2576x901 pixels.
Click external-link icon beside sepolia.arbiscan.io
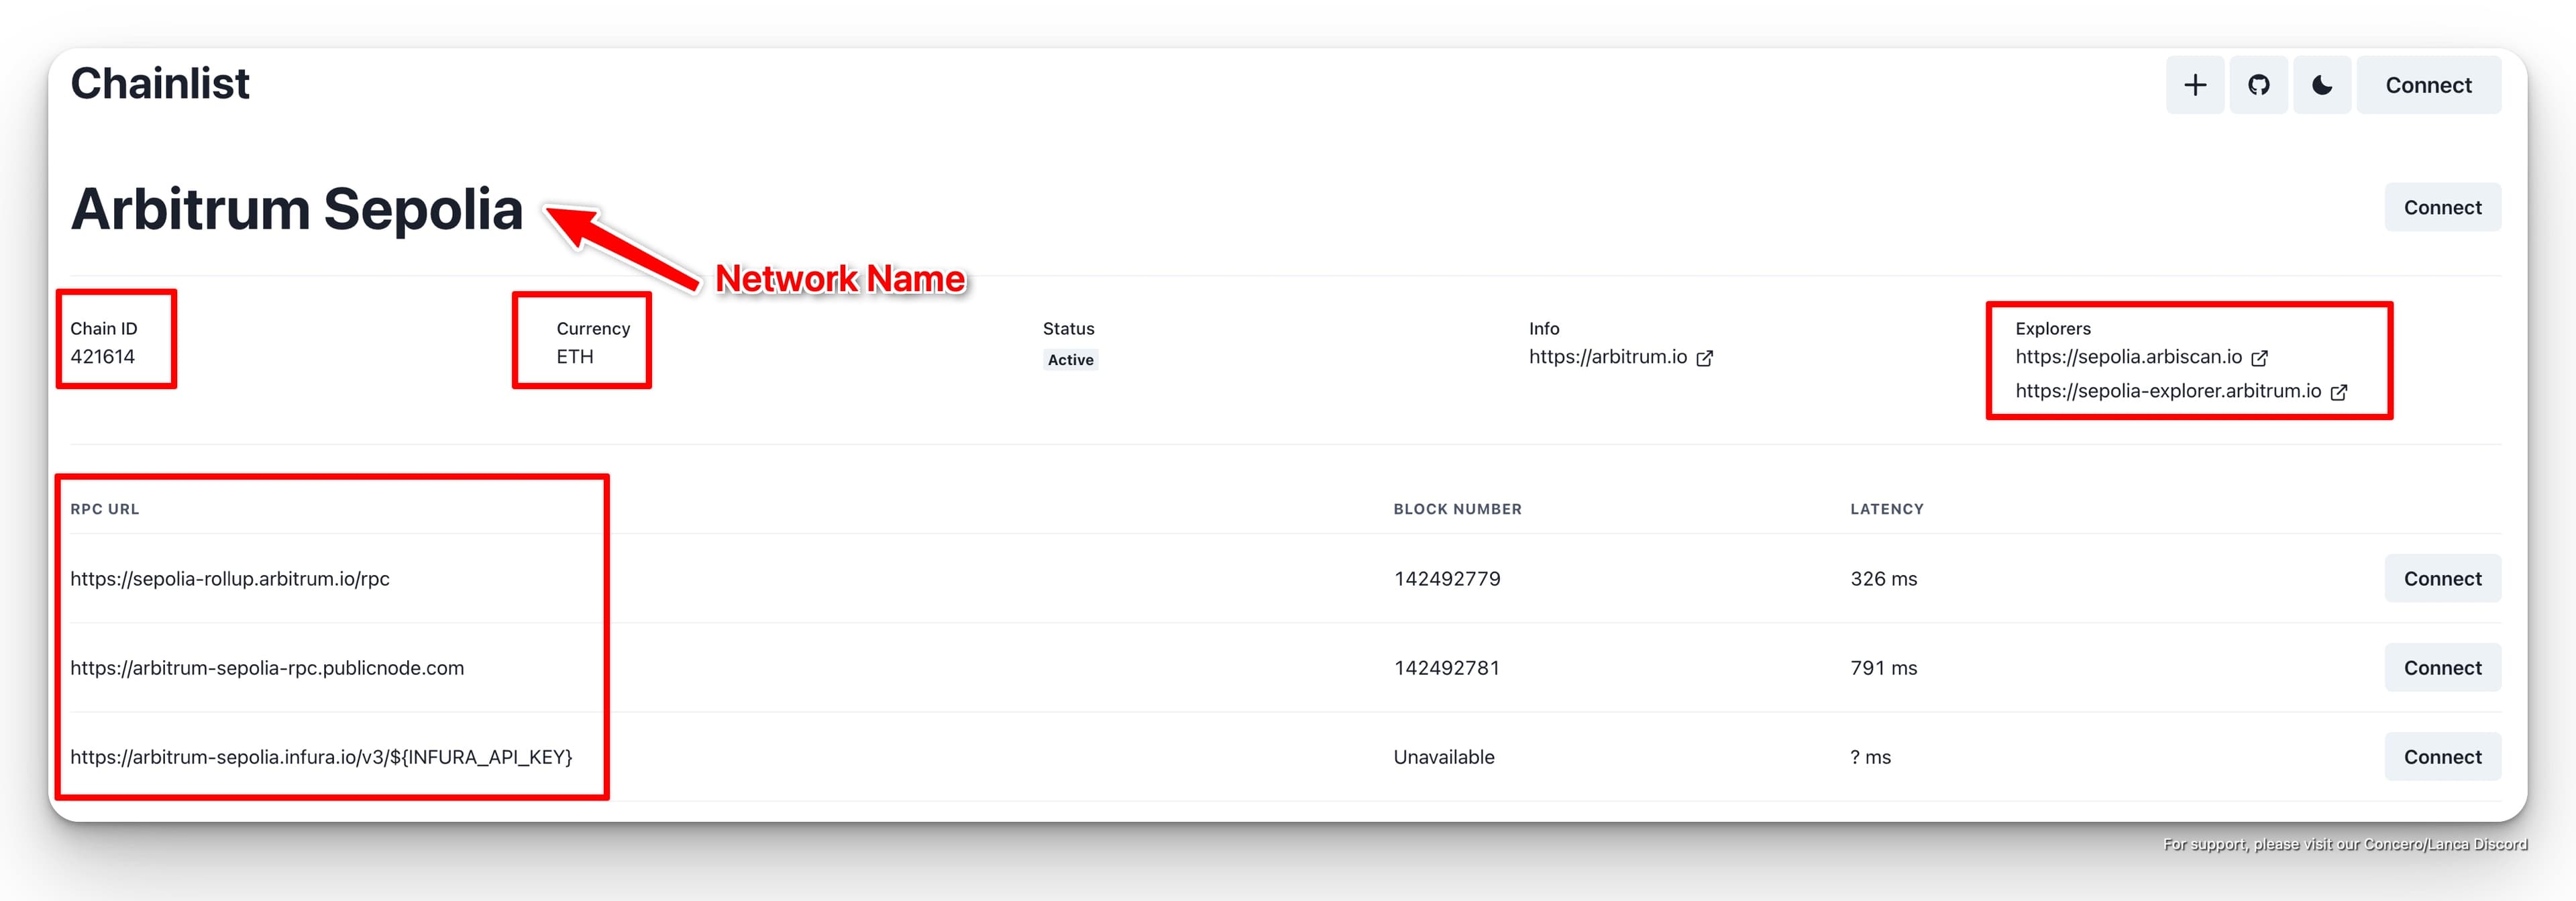click(2259, 358)
